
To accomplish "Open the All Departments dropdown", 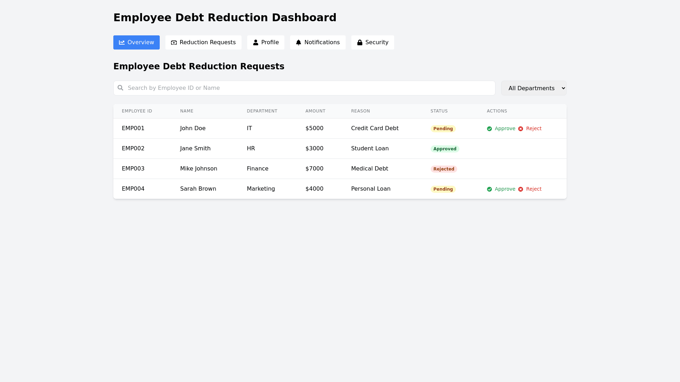I will pyautogui.click(x=533, y=88).
